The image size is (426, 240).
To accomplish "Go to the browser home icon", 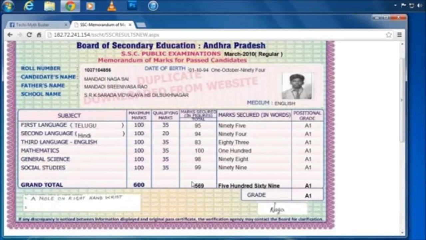I will coord(39,35).
